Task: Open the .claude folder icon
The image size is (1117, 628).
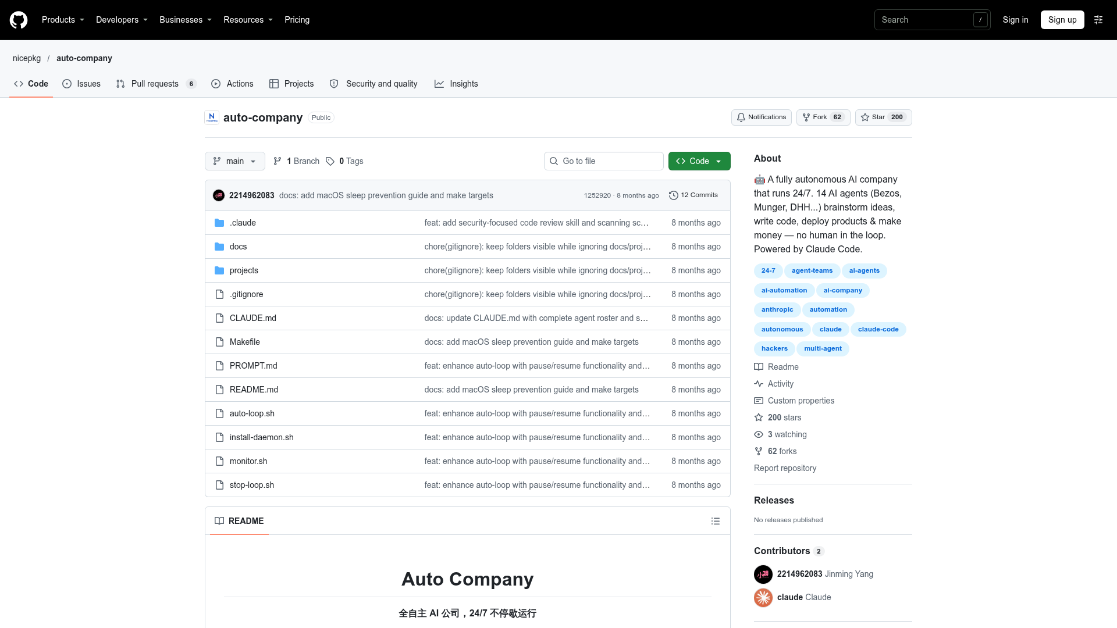Action: point(219,223)
